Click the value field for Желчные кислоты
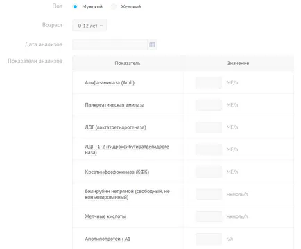This screenshot has width=301, height=249. 209,216
